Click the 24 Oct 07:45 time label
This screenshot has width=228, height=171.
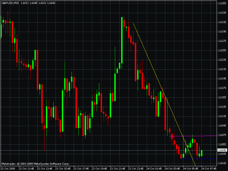point(209,168)
